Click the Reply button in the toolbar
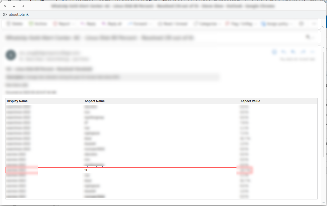The image size is (327, 206). click(x=88, y=24)
